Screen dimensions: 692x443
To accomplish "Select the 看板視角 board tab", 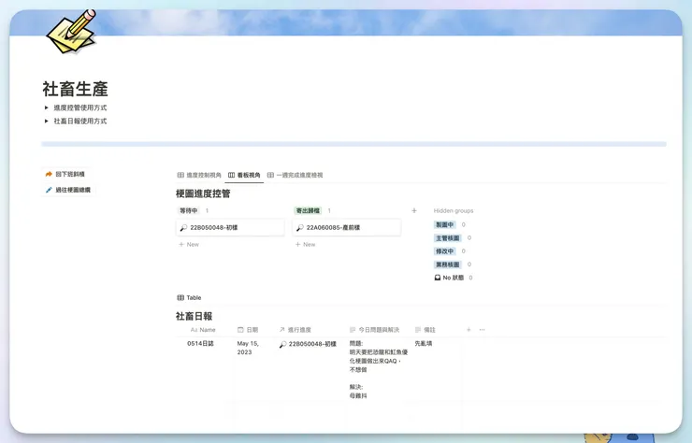I will tap(244, 175).
